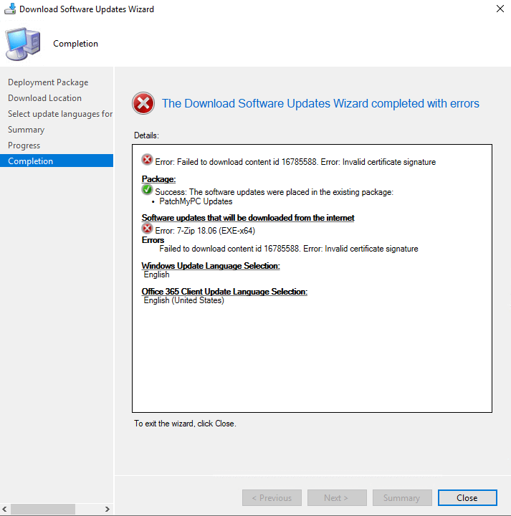Click 'Windows Update Language Selection:' heading

211,266
